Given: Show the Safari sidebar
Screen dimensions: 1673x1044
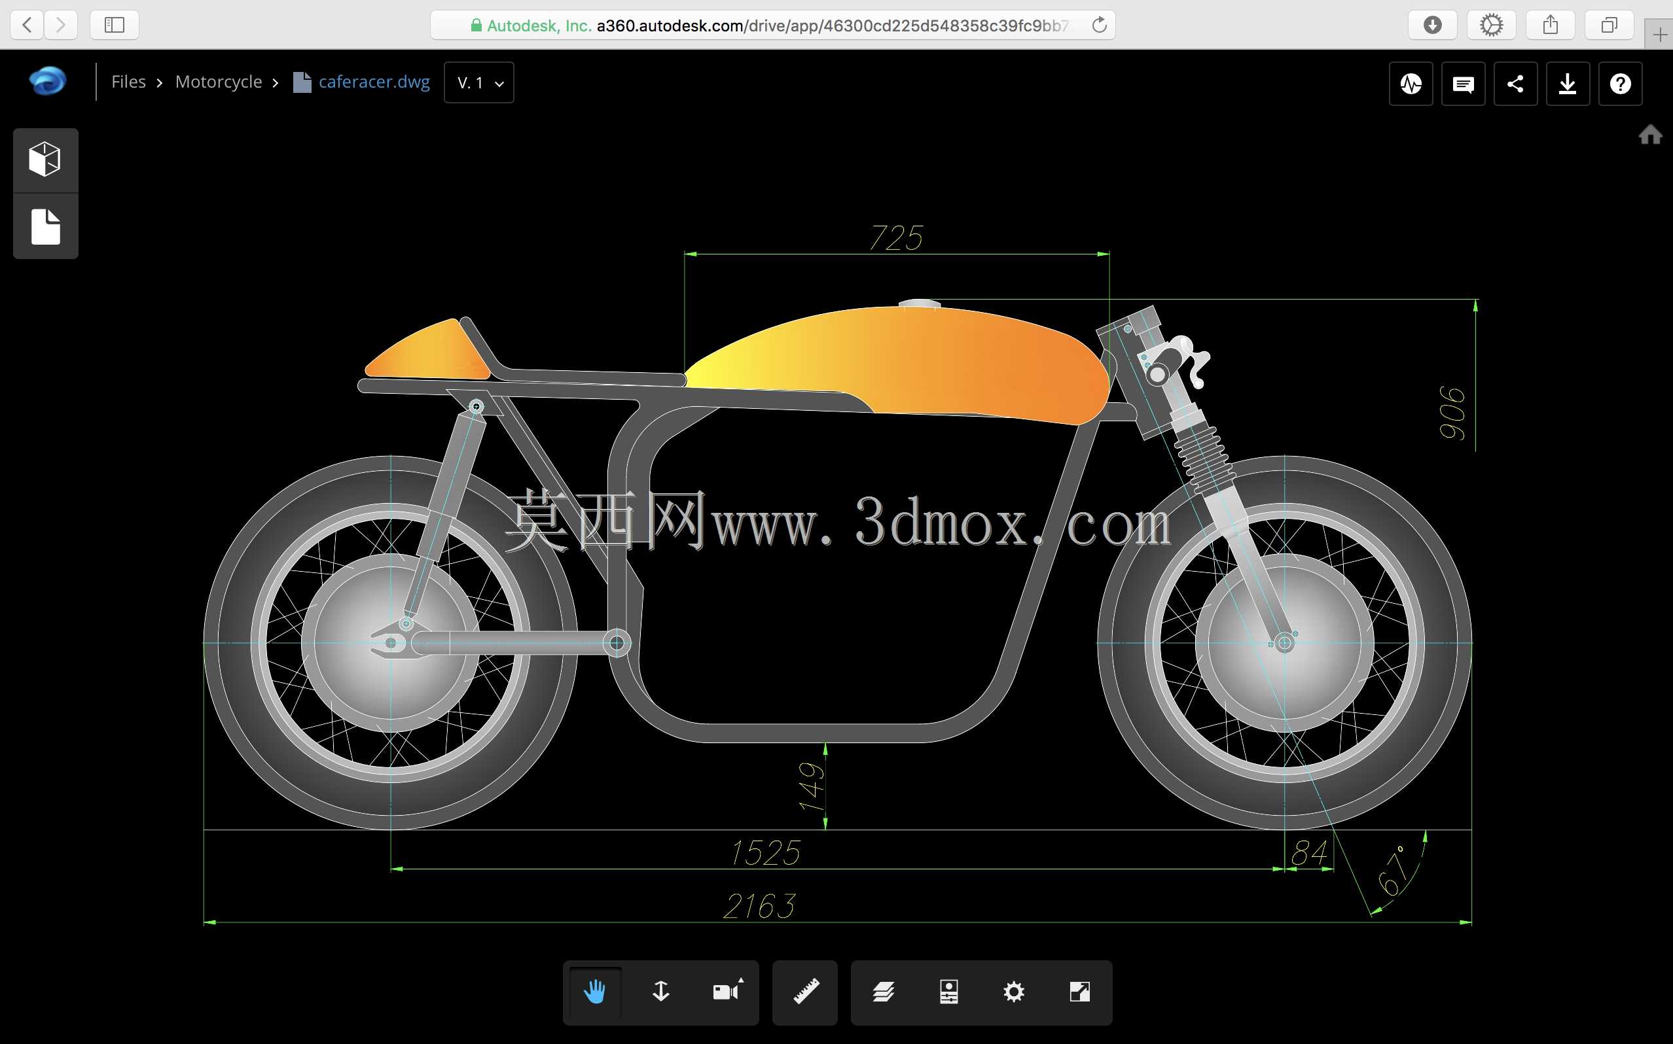Looking at the screenshot, I should (114, 25).
